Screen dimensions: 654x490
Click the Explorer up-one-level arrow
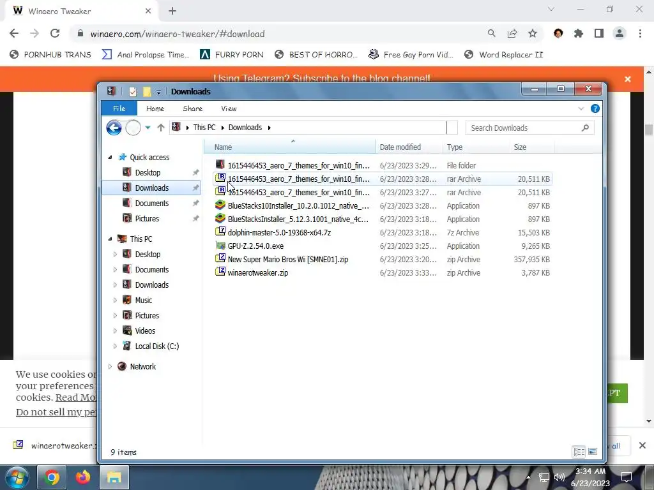coord(161,128)
